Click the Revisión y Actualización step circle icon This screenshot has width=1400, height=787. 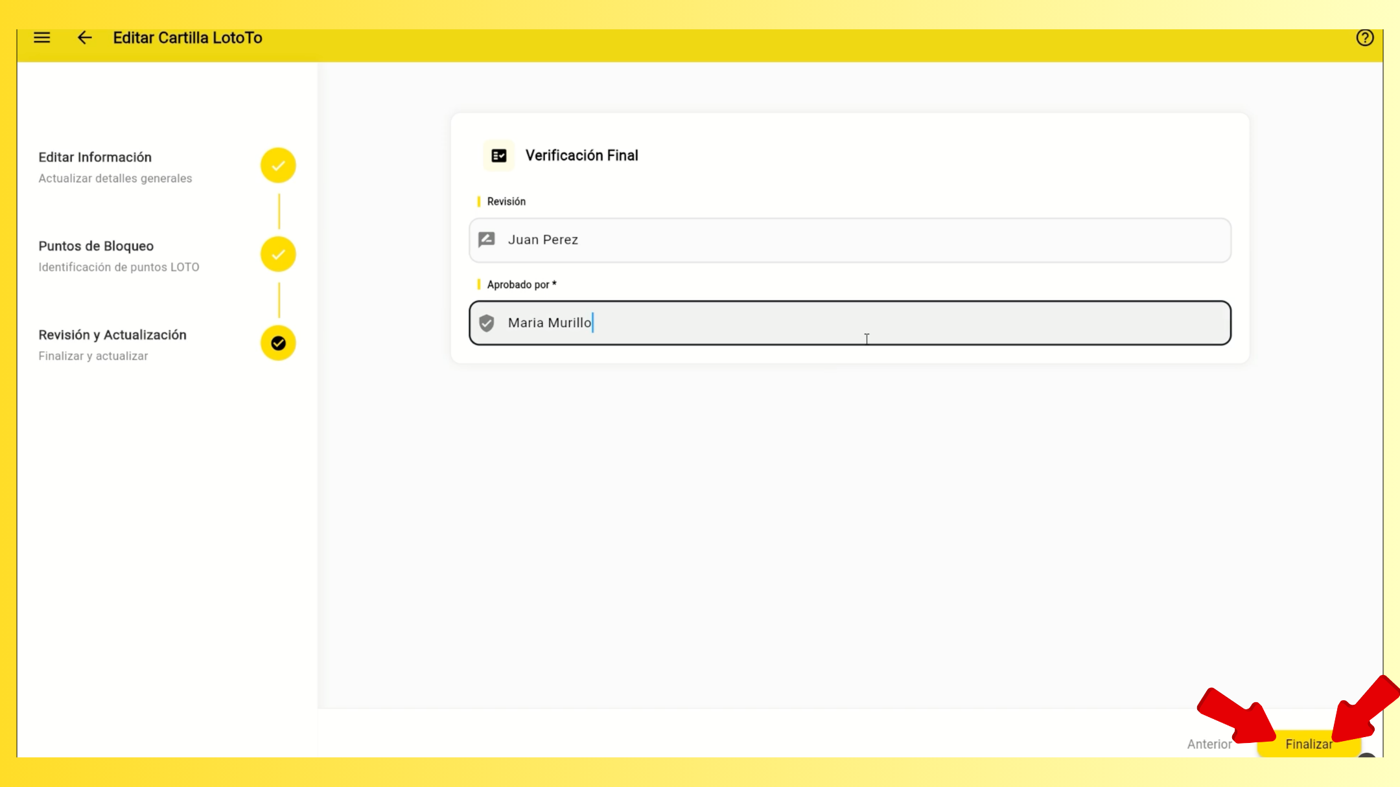click(x=278, y=343)
